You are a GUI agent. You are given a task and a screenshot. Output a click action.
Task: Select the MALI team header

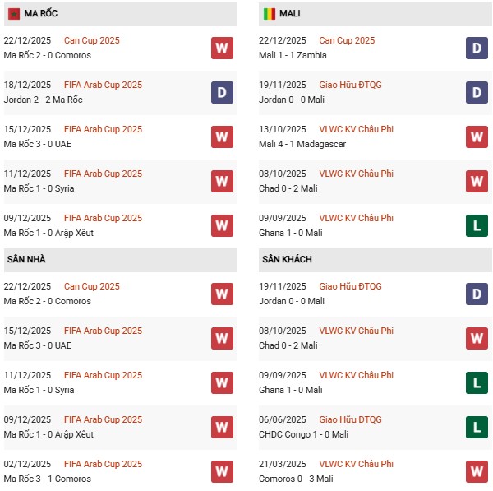289,14
